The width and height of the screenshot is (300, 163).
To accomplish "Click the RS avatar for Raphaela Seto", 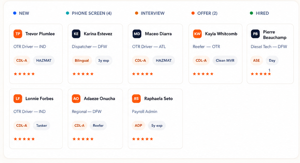I will [x=136, y=99].
